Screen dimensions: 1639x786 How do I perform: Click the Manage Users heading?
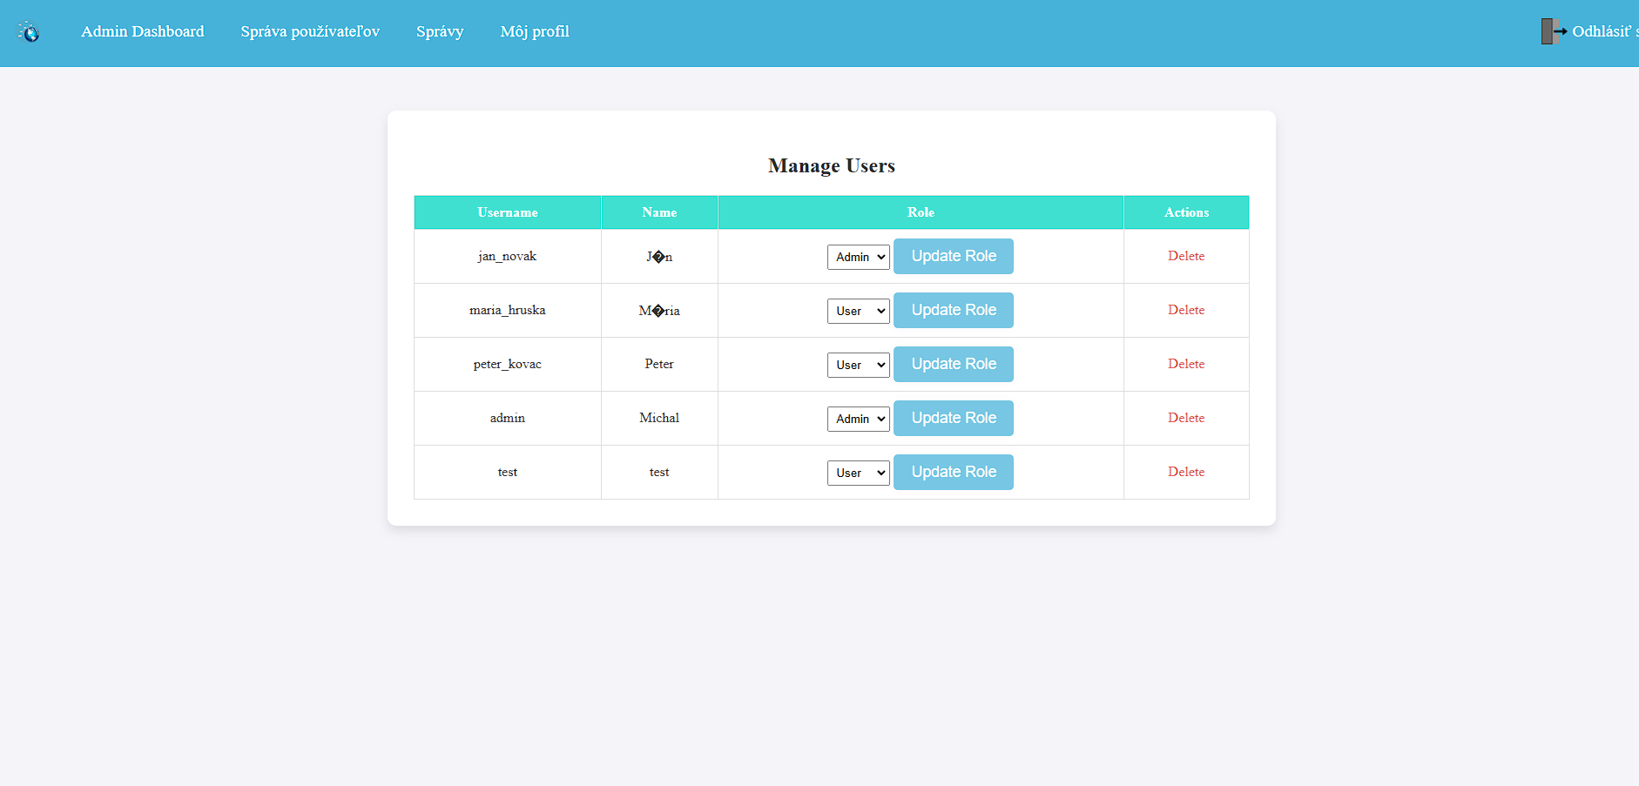832,165
